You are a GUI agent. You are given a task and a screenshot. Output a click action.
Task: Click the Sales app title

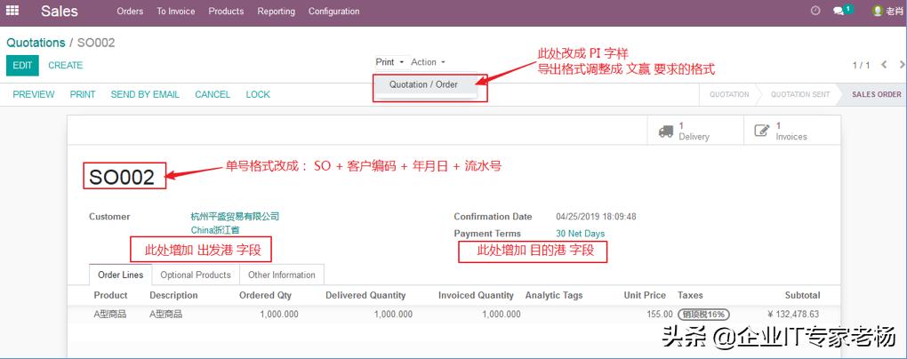coord(60,11)
